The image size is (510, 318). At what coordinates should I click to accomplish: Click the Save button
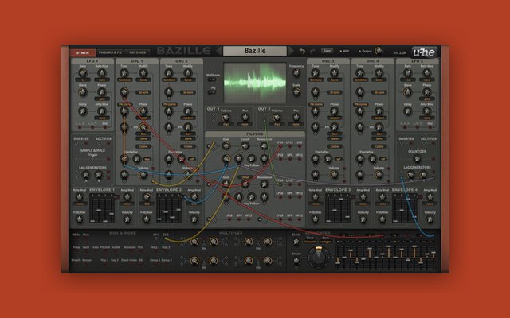pos(327,51)
